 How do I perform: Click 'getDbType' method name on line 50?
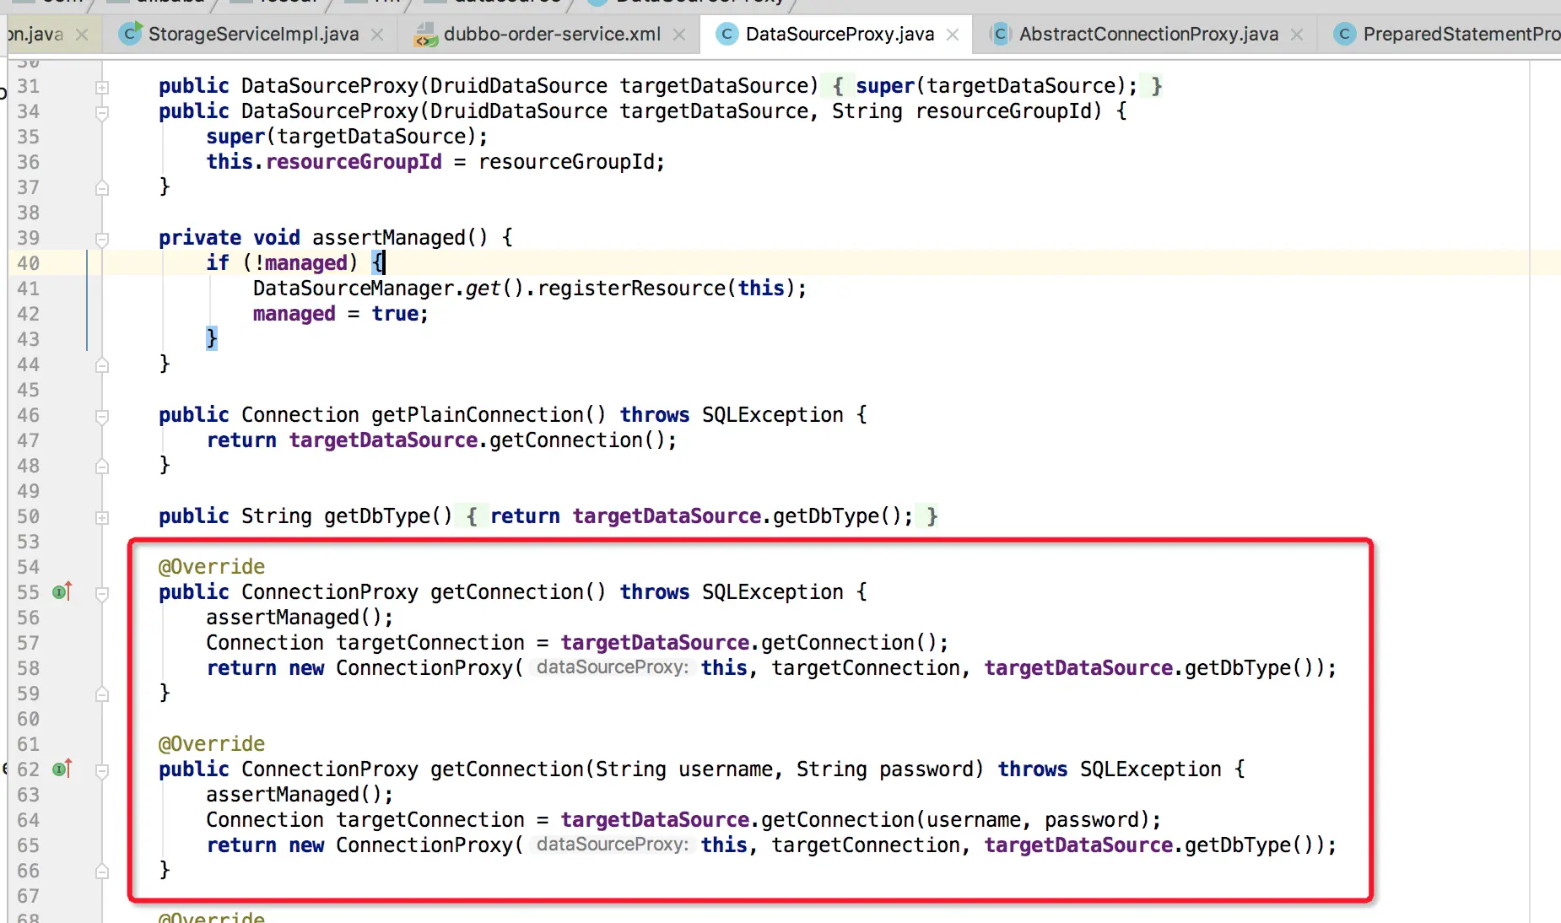pos(377,516)
